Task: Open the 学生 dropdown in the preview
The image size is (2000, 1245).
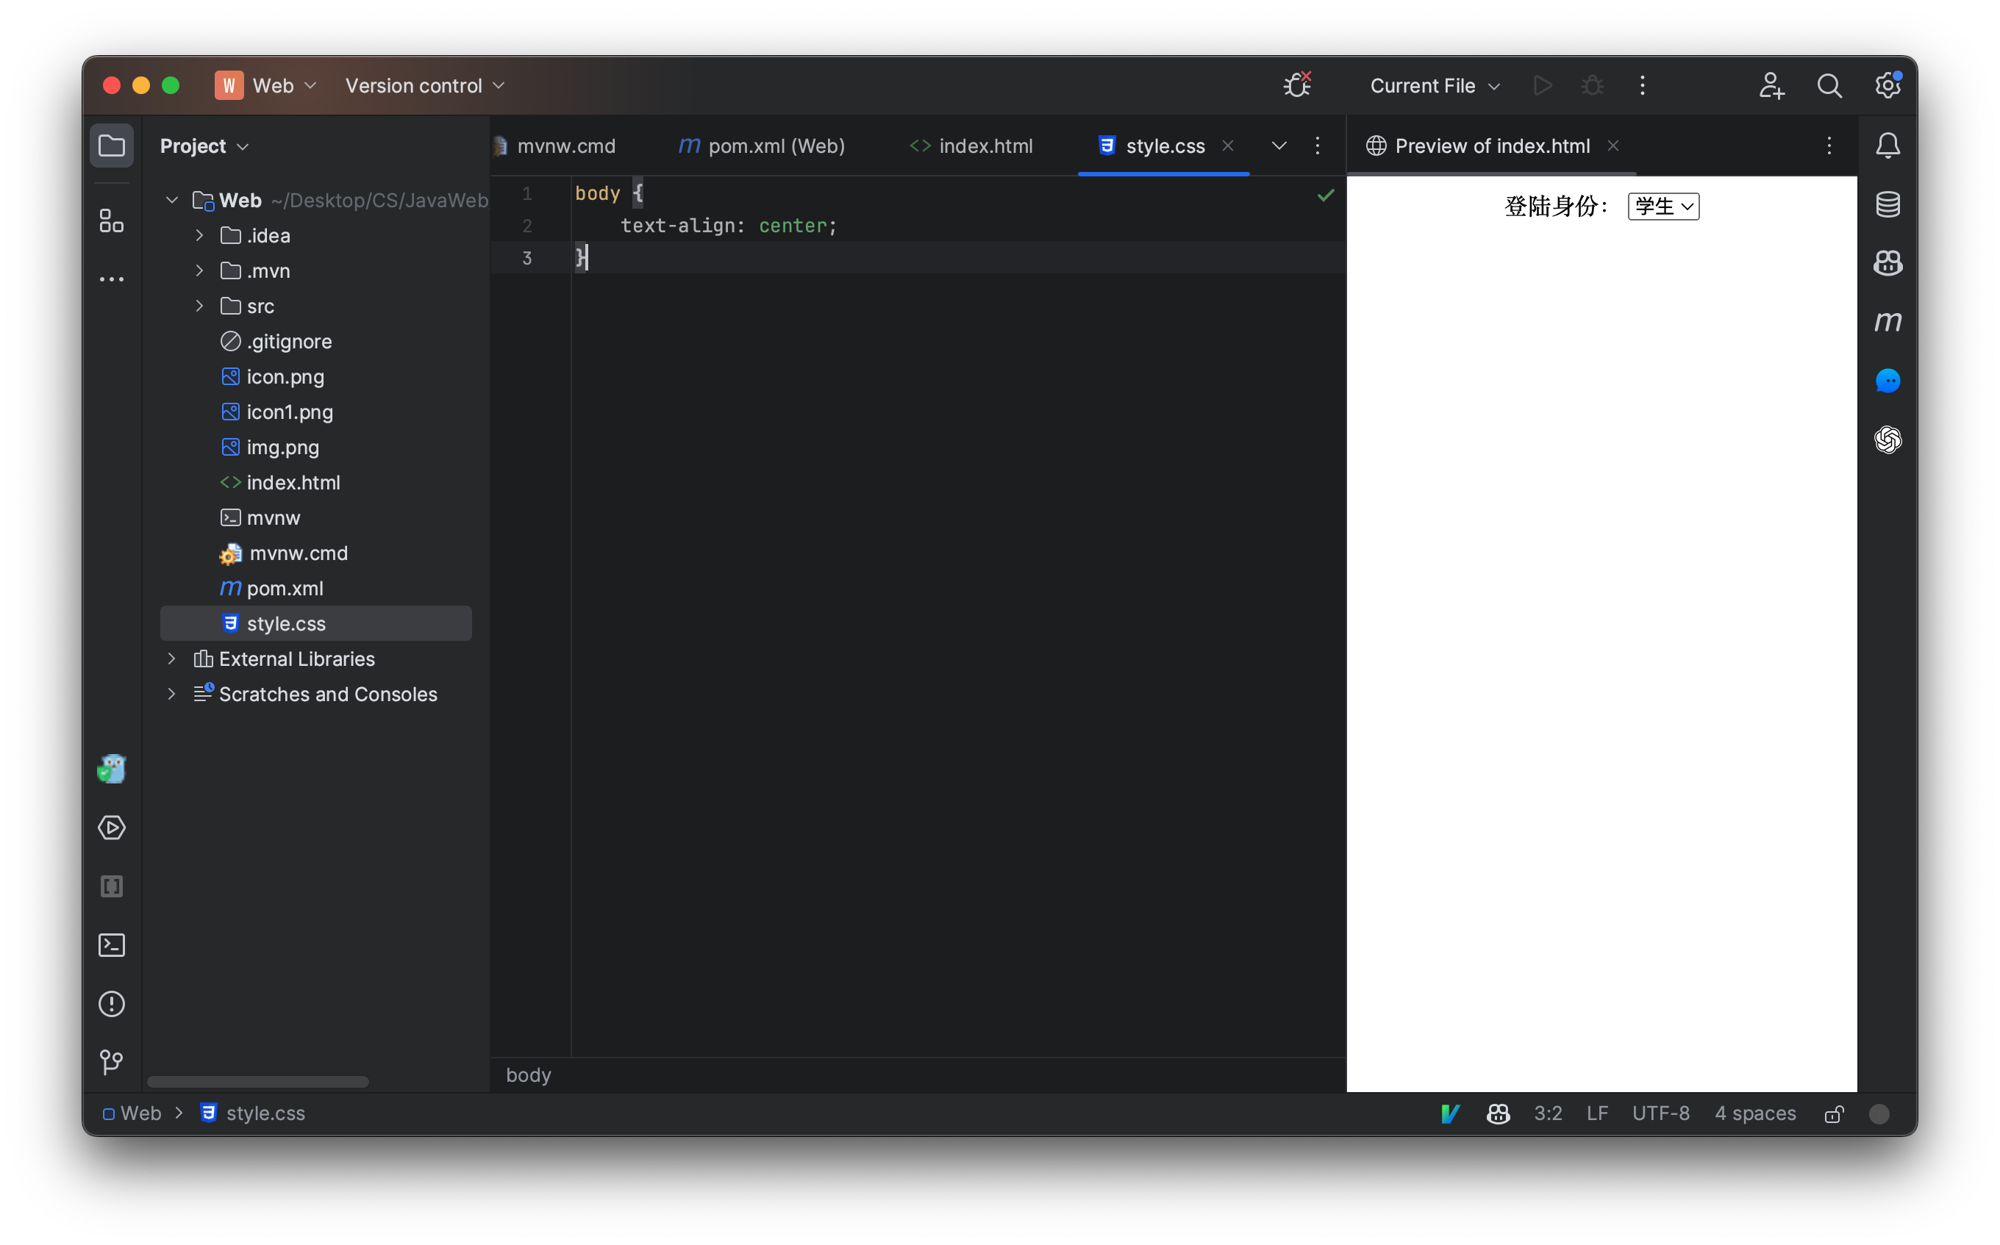Action: [1663, 206]
